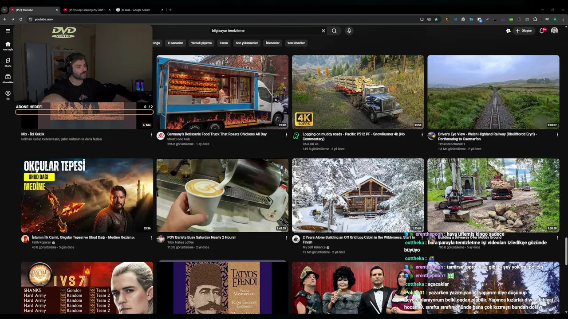Click the bookmark star in the address bar

(x=436, y=19)
